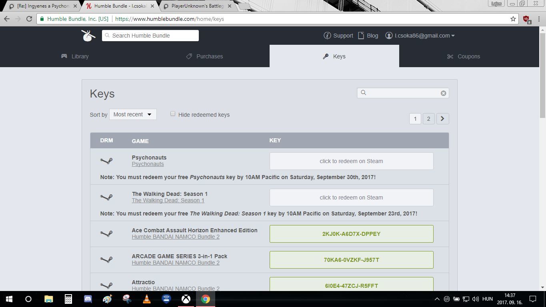The height and width of the screenshot is (307, 546).
Task: Go back in Chrome browser
Action: click(7, 19)
